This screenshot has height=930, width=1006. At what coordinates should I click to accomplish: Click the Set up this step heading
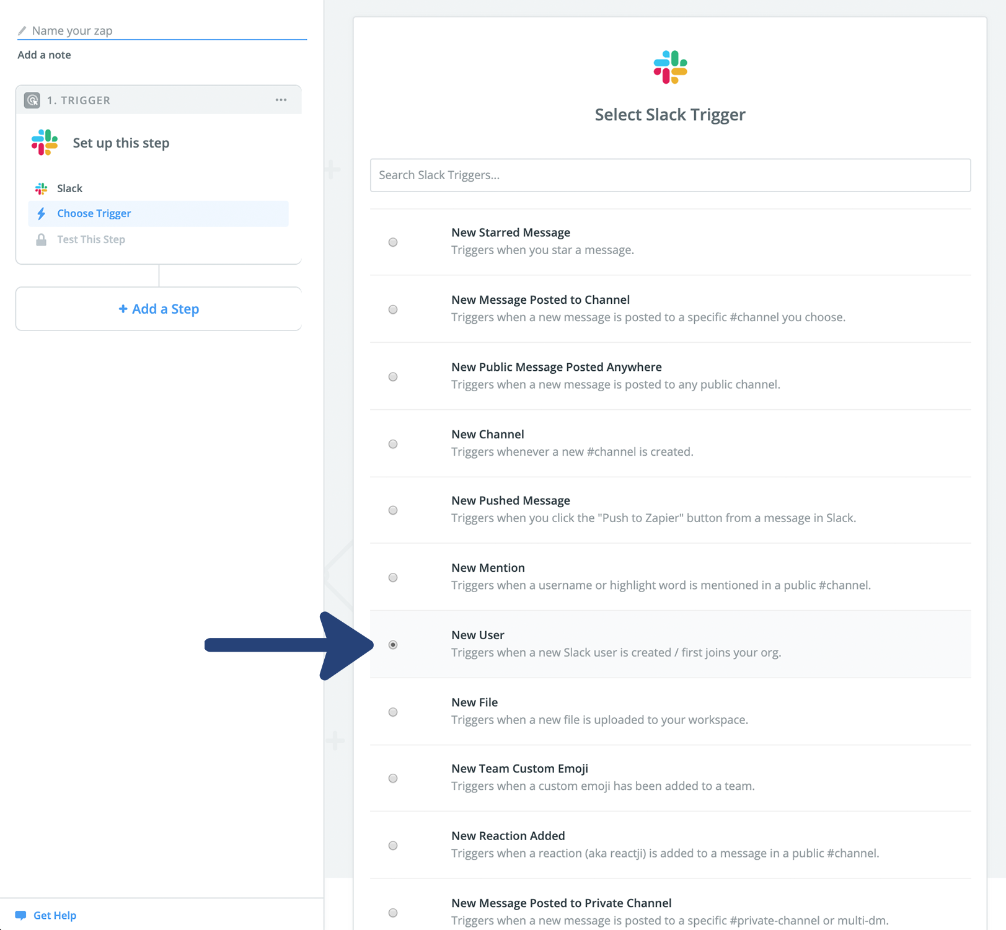(x=121, y=143)
